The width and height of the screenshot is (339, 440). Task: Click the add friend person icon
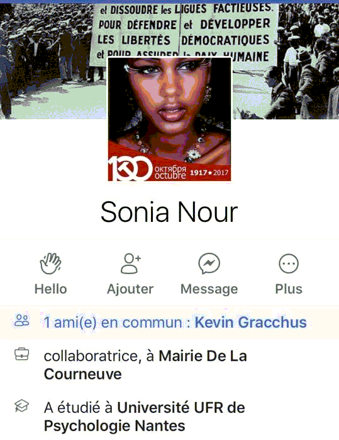(130, 263)
